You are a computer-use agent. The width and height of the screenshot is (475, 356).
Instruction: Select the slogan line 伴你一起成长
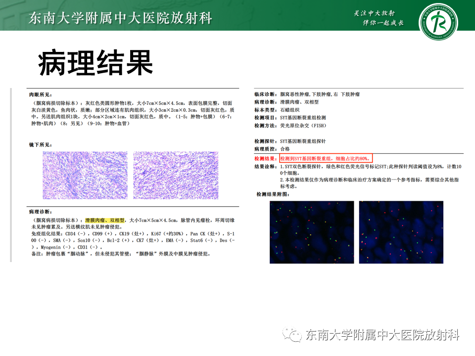(383, 23)
